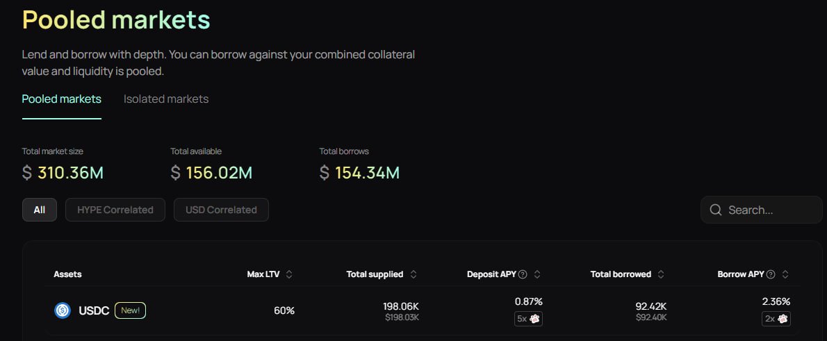Switch to the Isolated markets tab
Screen dimensions: 827x341
[166, 99]
